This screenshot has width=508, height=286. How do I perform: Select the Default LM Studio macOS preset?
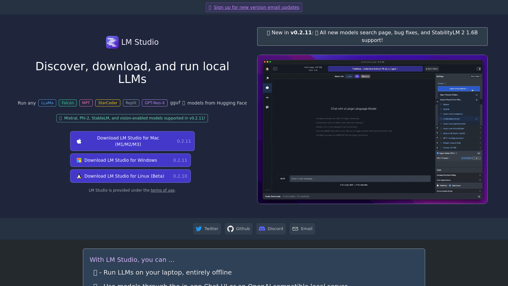[x=459, y=133]
